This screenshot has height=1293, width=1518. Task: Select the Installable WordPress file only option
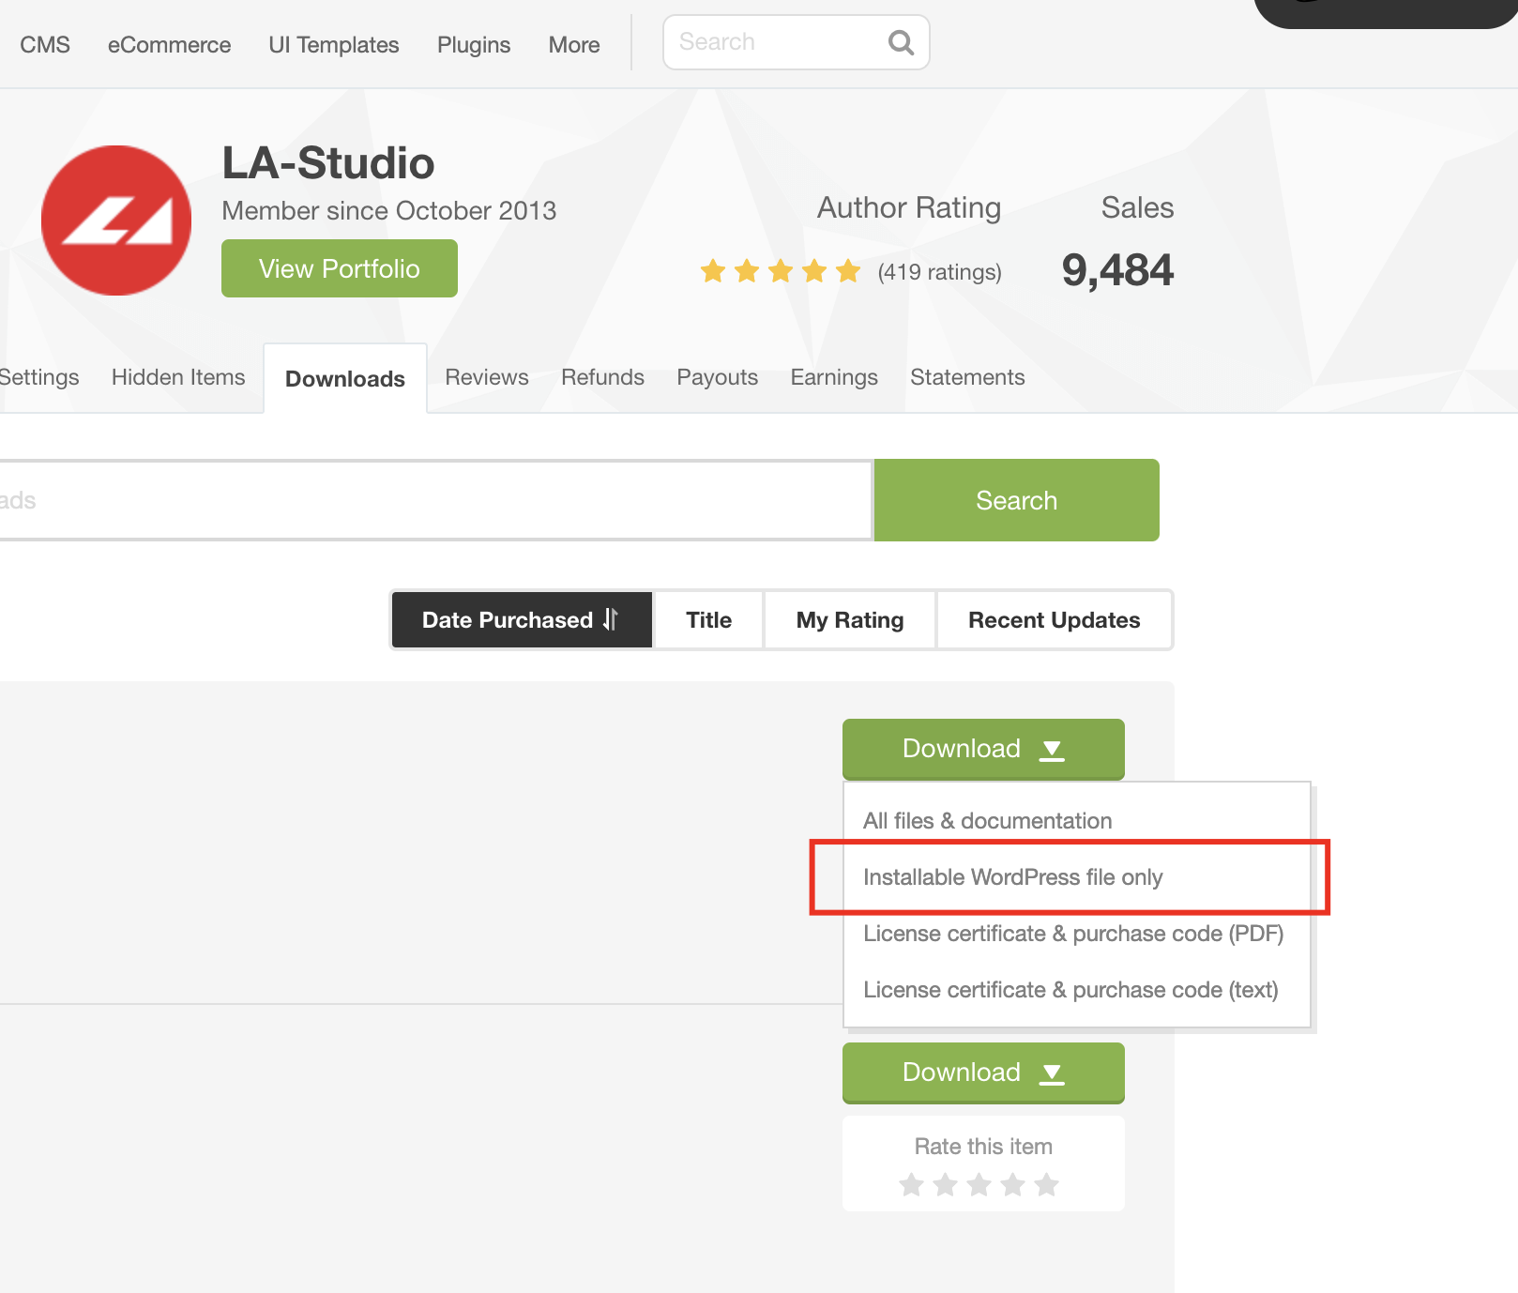click(1013, 876)
